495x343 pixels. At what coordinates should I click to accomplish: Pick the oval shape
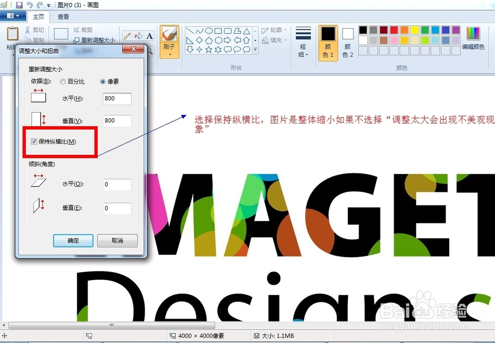click(209, 31)
